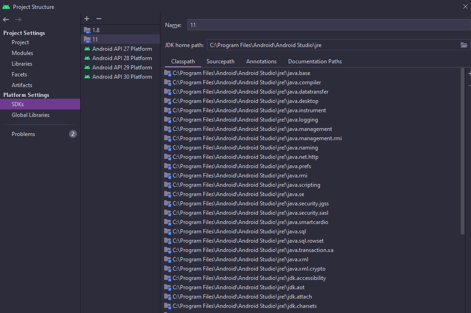471x313 pixels.
Task: Click the Problems count badge 2
Action: [73, 134]
